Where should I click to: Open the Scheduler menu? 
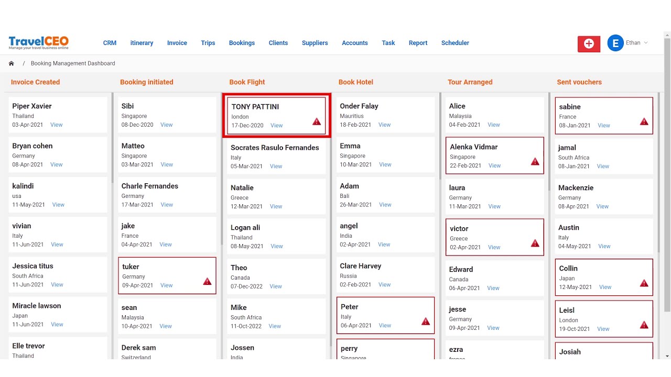click(455, 43)
